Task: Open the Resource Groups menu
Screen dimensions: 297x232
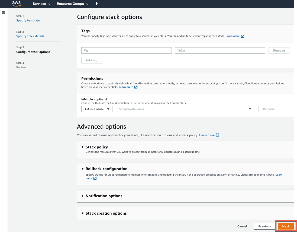Action: click(x=73, y=4)
